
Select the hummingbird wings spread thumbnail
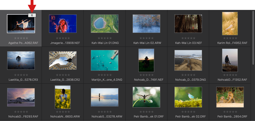point(146,97)
